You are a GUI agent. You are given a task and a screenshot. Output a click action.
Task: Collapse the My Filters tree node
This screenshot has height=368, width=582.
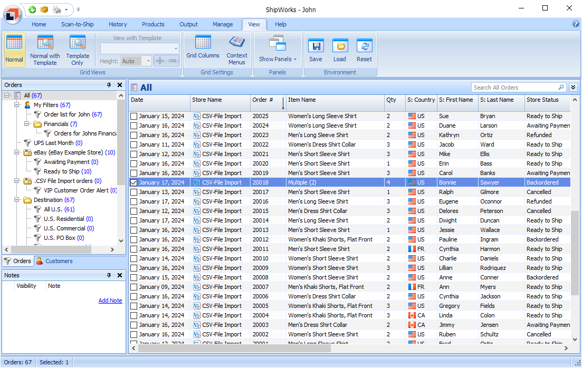click(17, 105)
